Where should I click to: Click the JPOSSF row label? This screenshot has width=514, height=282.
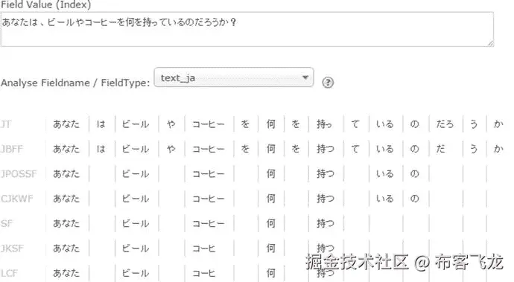pos(19,173)
